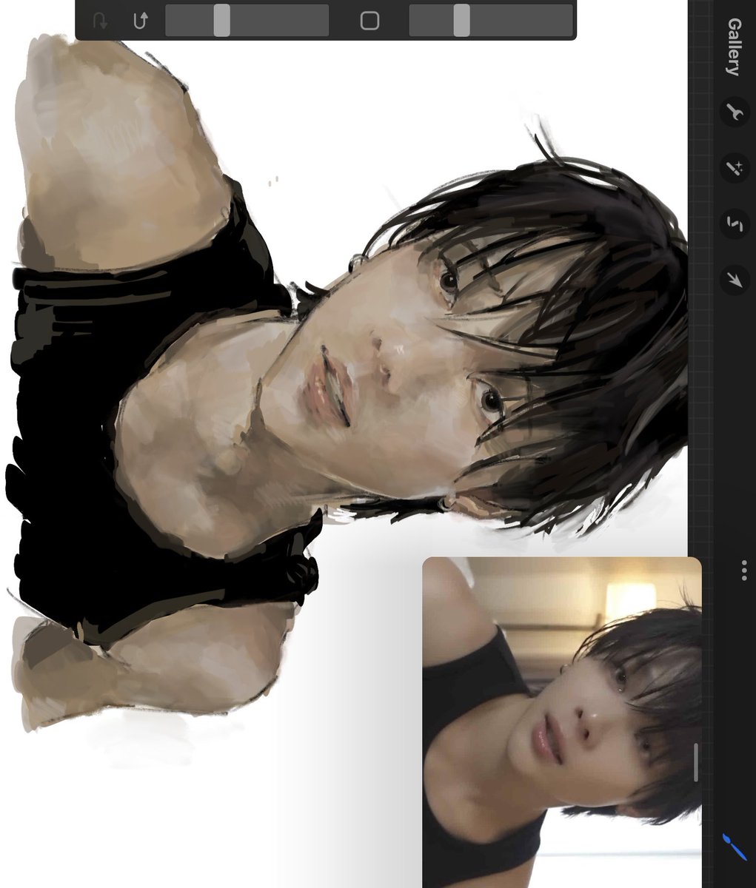Screen dimensions: 756x888
Task: Open the reference window three-dot options
Action: tap(743, 570)
